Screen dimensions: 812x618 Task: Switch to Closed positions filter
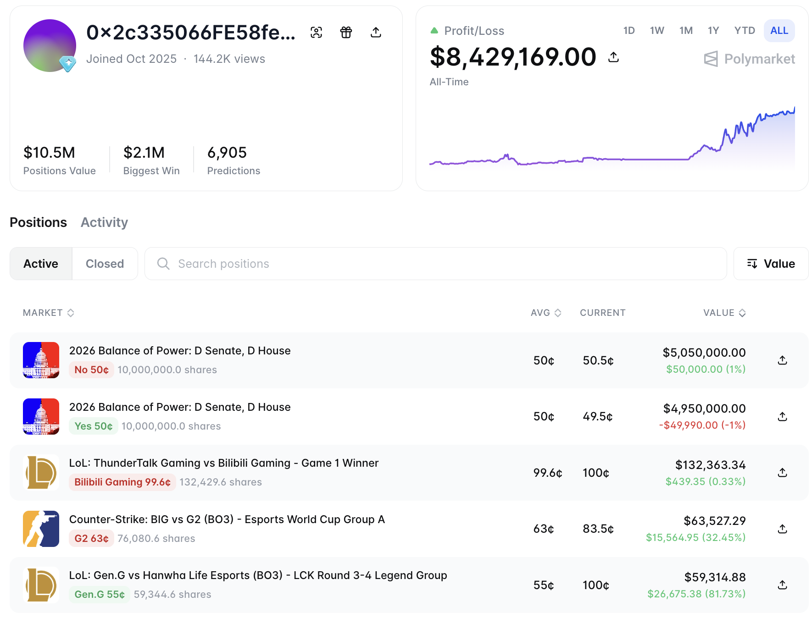click(105, 264)
